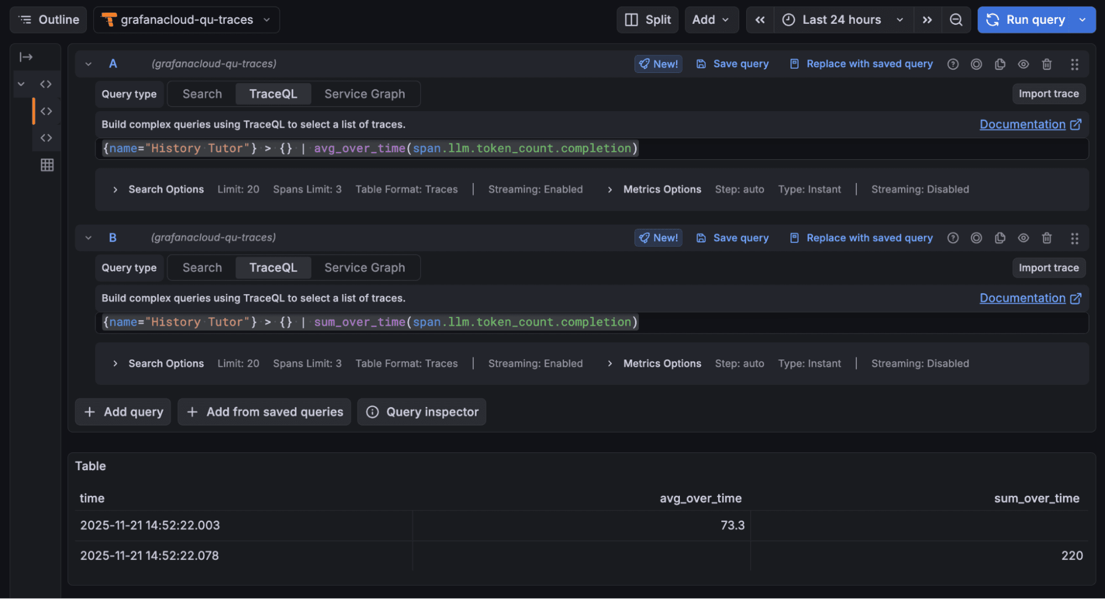Select the table icon in the outline sidebar
The height and width of the screenshot is (599, 1105).
(x=47, y=164)
